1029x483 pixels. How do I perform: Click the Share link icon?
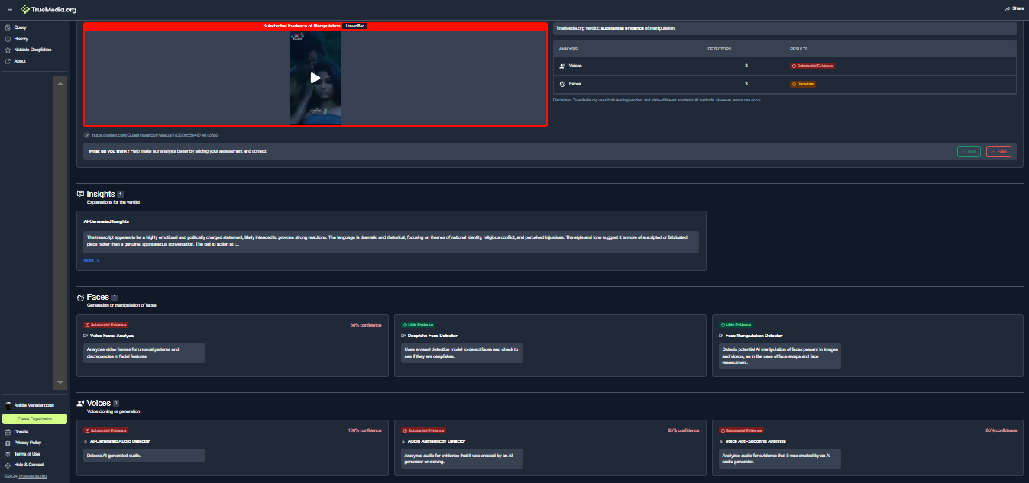1008,8
